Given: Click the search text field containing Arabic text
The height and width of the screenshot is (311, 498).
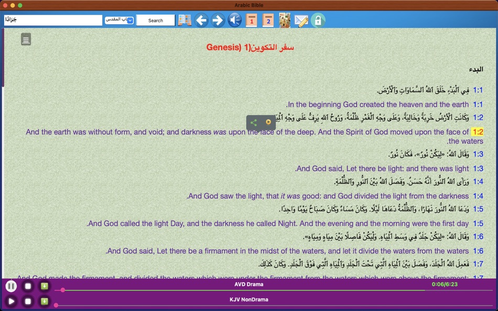Looking at the screenshot, I should 52,20.
